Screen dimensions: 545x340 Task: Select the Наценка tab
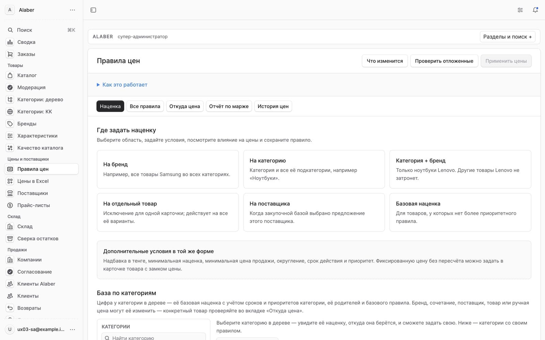coord(110,106)
